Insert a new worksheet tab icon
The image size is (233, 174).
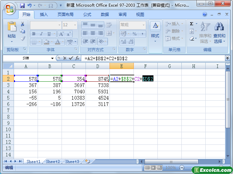pyautogui.click(x=88, y=162)
